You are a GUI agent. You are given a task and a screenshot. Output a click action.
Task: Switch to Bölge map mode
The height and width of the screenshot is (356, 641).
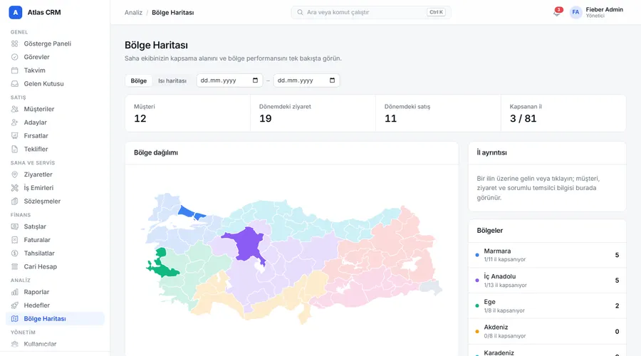[139, 80]
